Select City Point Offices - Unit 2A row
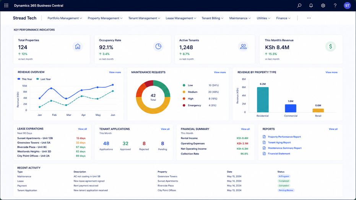Viewport: 356px width, 200px height. tap(52, 156)
